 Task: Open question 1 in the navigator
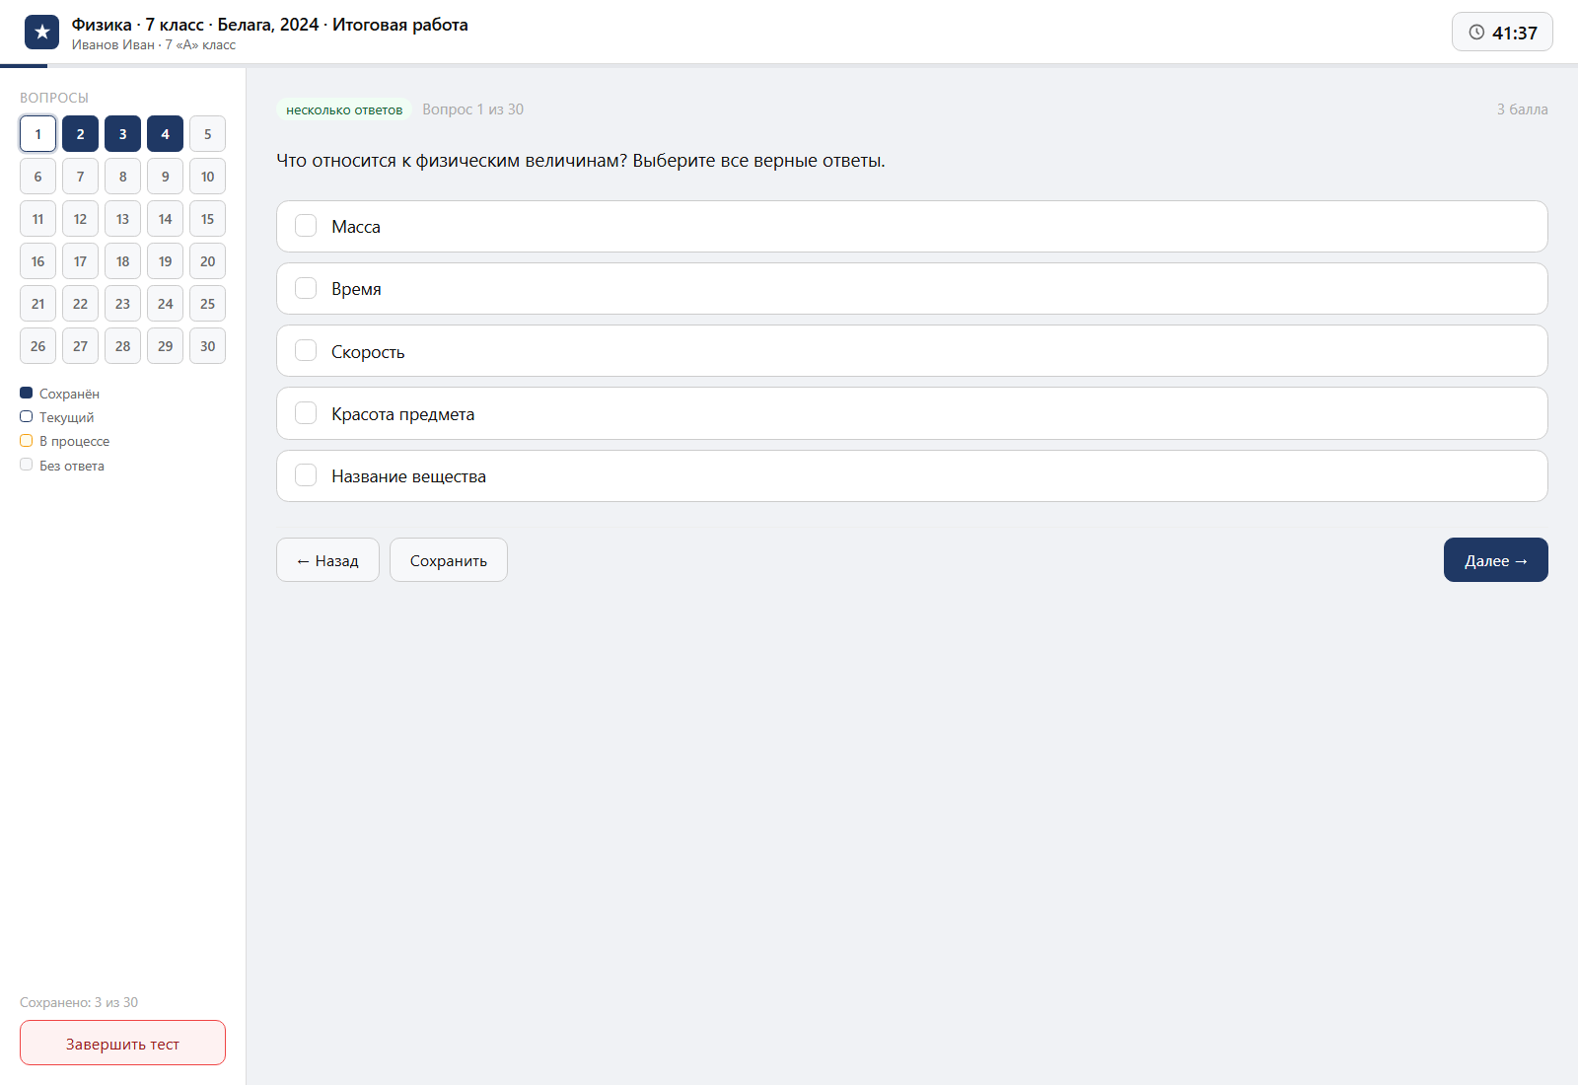37,134
